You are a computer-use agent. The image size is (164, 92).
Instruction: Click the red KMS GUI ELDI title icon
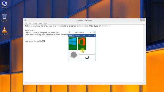click(69, 32)
